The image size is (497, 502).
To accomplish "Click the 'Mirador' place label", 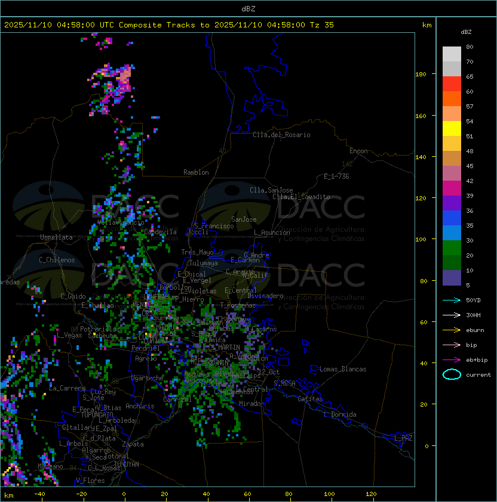I will click(251, 404).
